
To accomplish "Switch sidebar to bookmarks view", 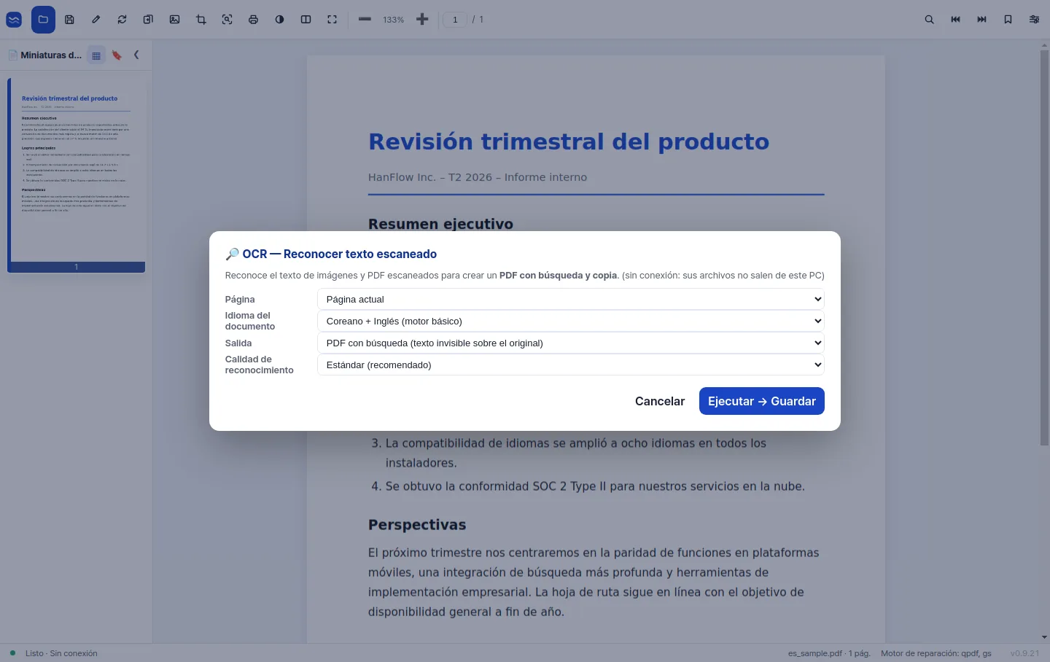I will tap(117, 55).
